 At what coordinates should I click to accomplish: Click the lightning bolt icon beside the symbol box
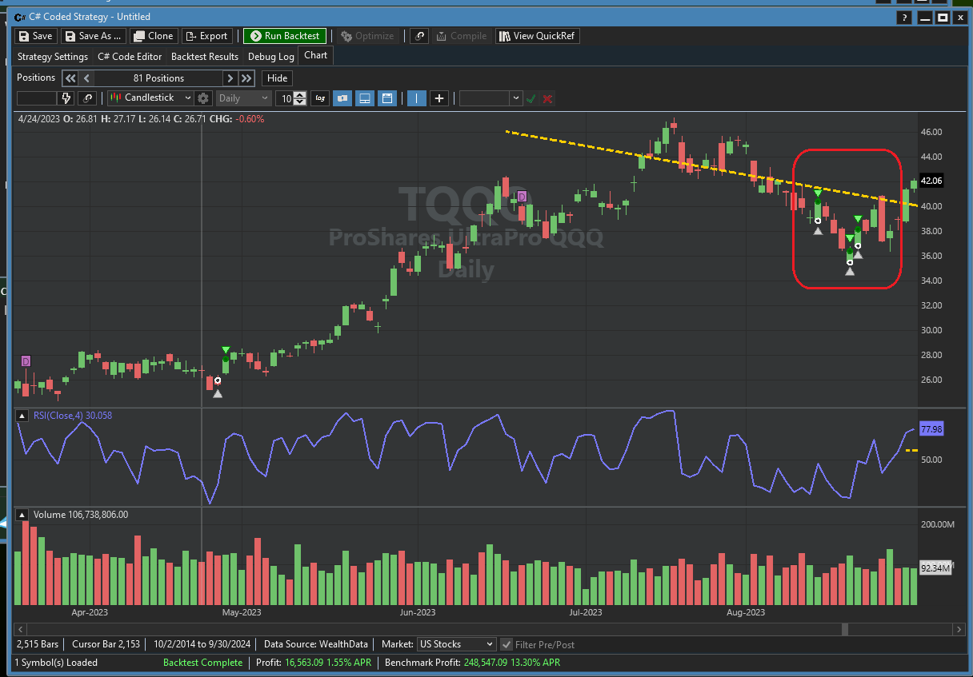click(x=66, y=98)
